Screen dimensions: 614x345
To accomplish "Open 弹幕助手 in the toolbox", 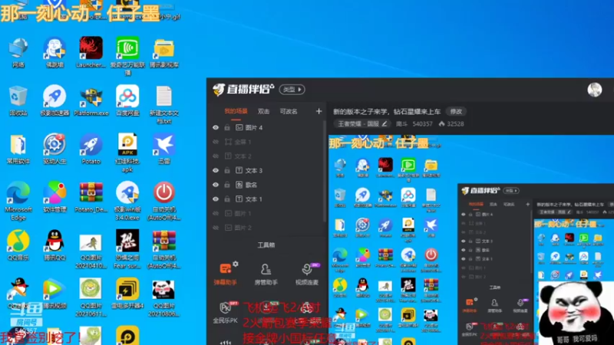I will (225, 274).
